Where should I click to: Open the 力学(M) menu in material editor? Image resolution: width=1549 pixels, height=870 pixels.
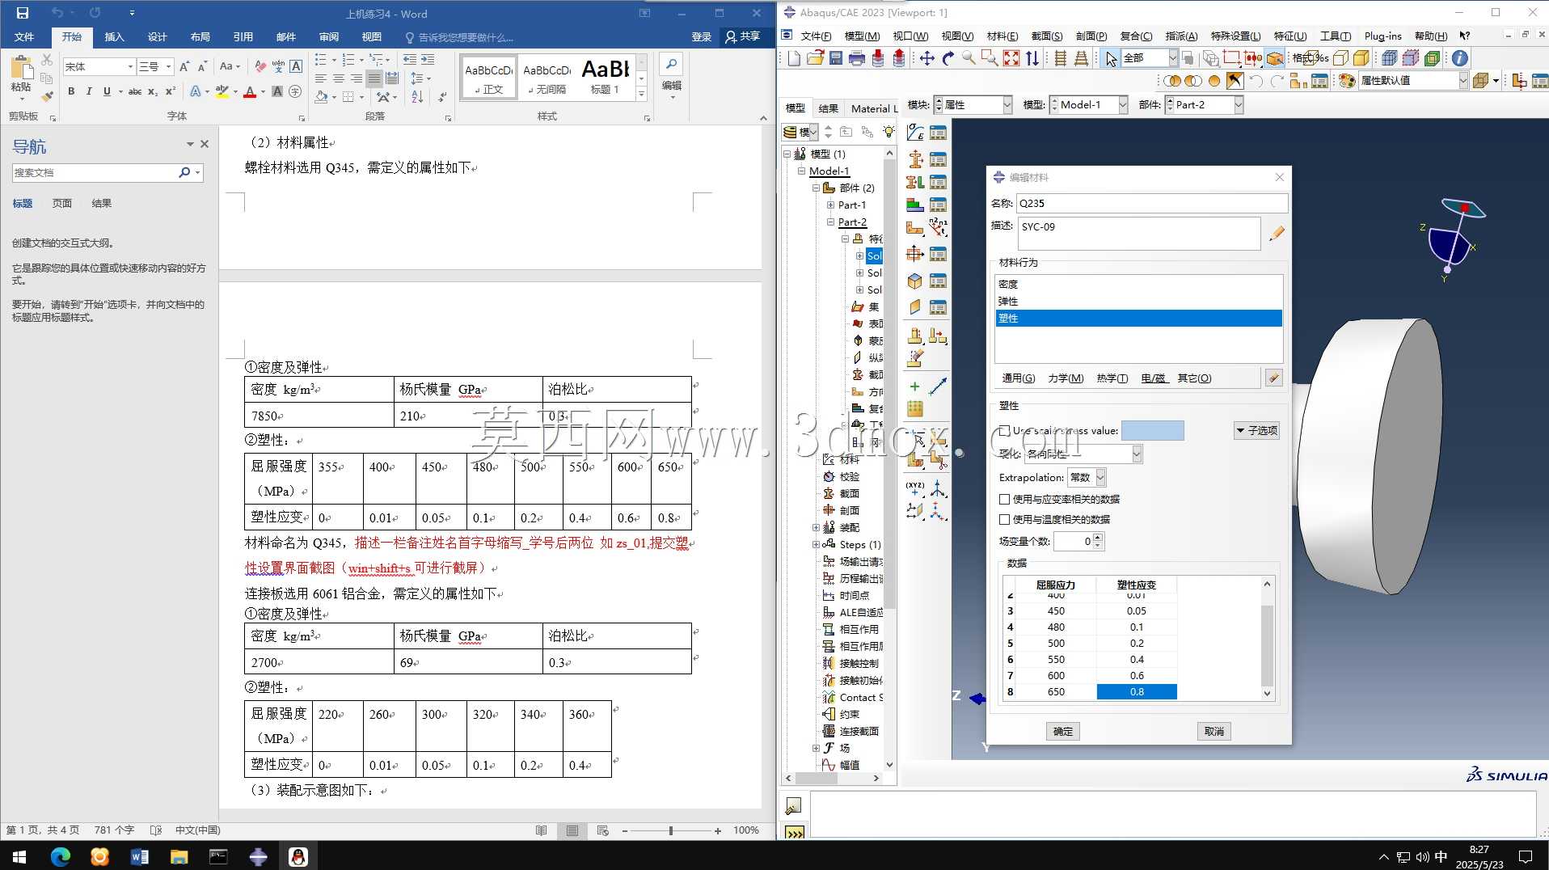click(1066, 378)
